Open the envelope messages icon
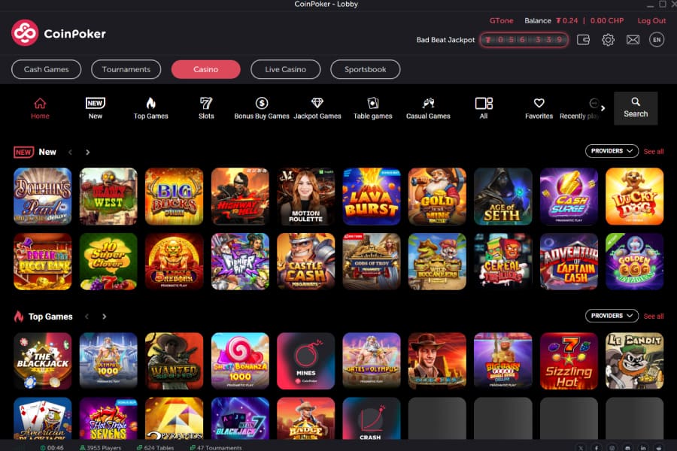This screenshot has height=451, width=677. pyautogui.click(x=633, y=39)
